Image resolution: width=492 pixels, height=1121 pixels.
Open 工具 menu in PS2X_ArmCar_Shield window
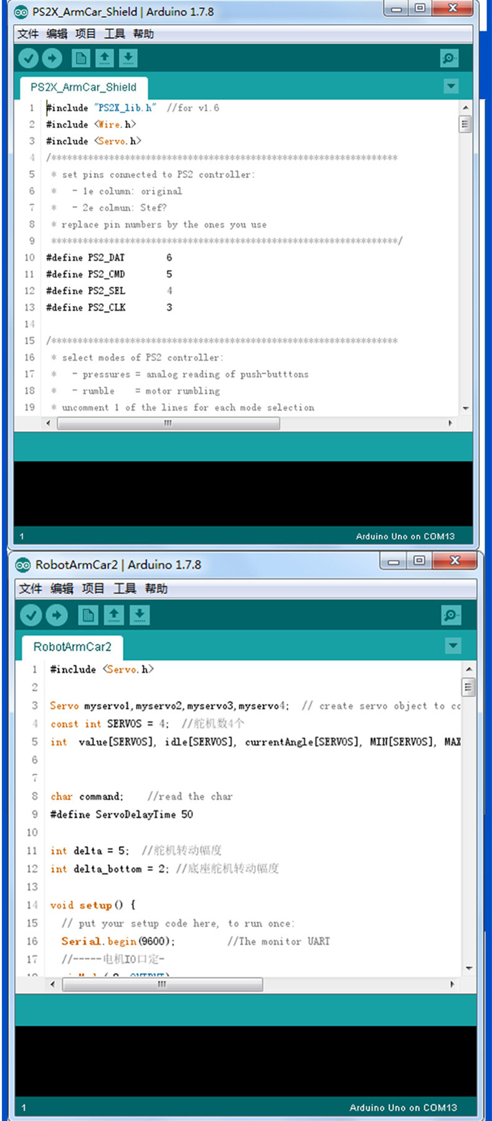[x=115, y=34]
